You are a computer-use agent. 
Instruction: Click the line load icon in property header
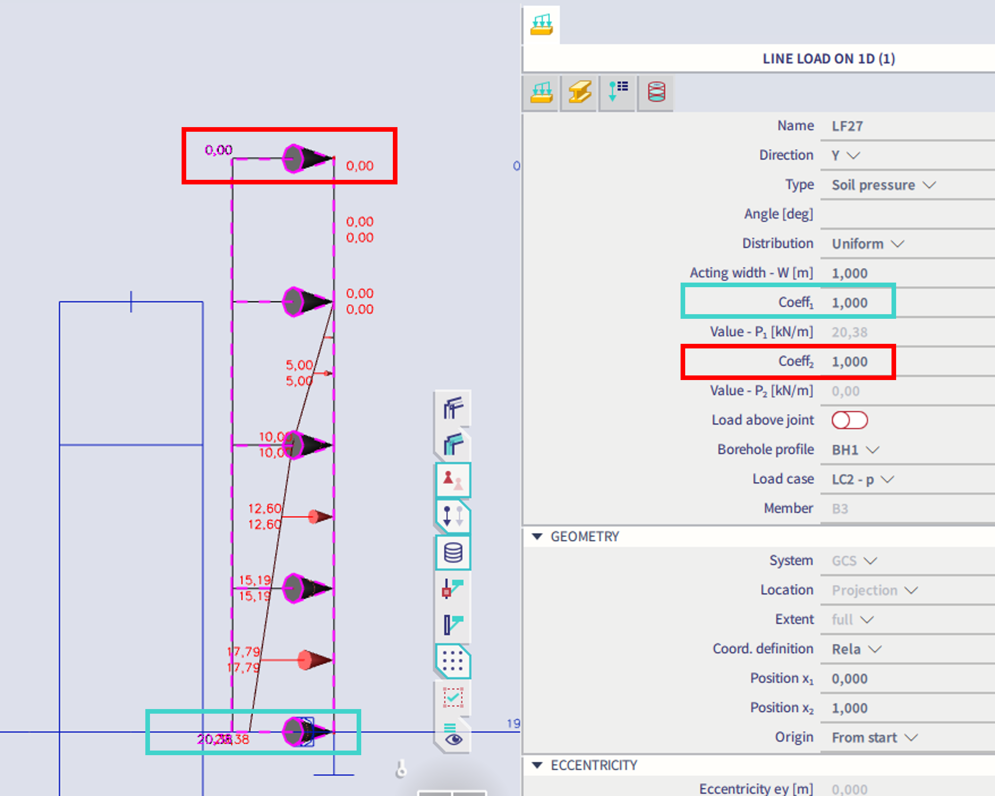click(x=541, y=93)
